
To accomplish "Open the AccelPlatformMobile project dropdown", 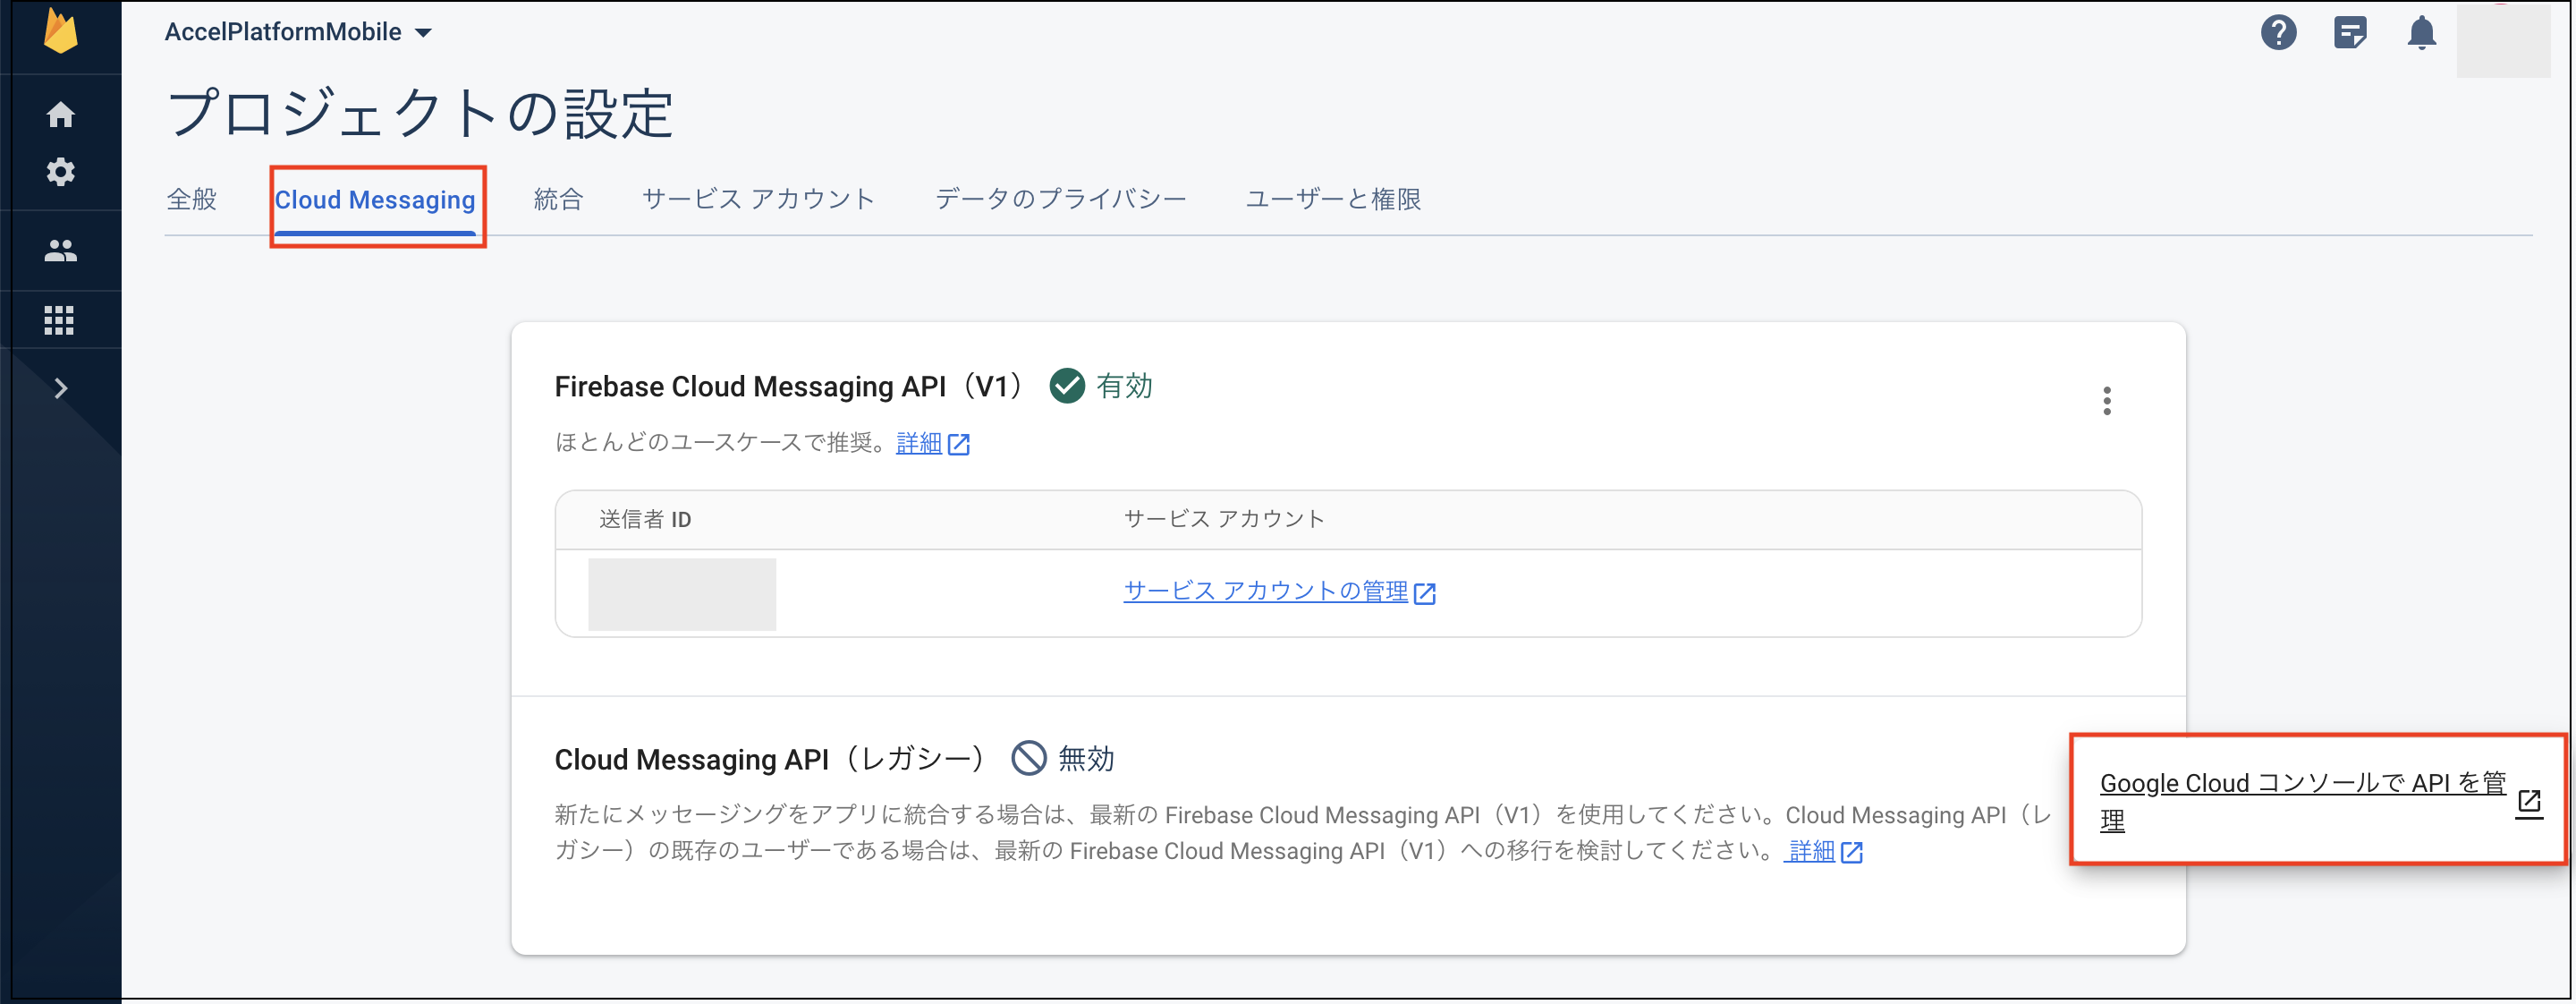I will click(x=298, y=32).
